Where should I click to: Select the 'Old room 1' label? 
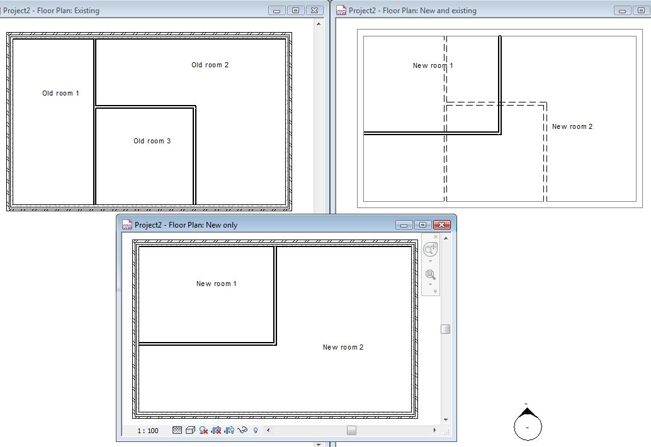point(60,93)
